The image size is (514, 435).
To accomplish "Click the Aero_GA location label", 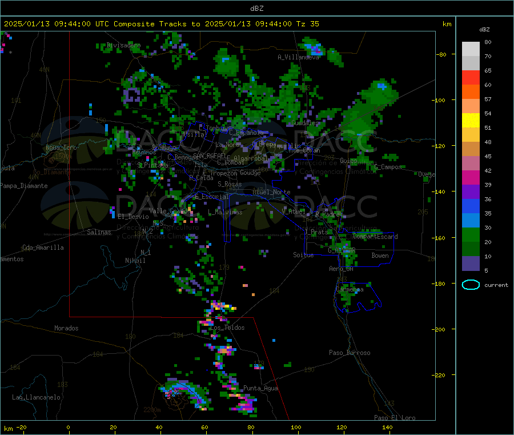I will pyautogui.click(x=342, y=269).
